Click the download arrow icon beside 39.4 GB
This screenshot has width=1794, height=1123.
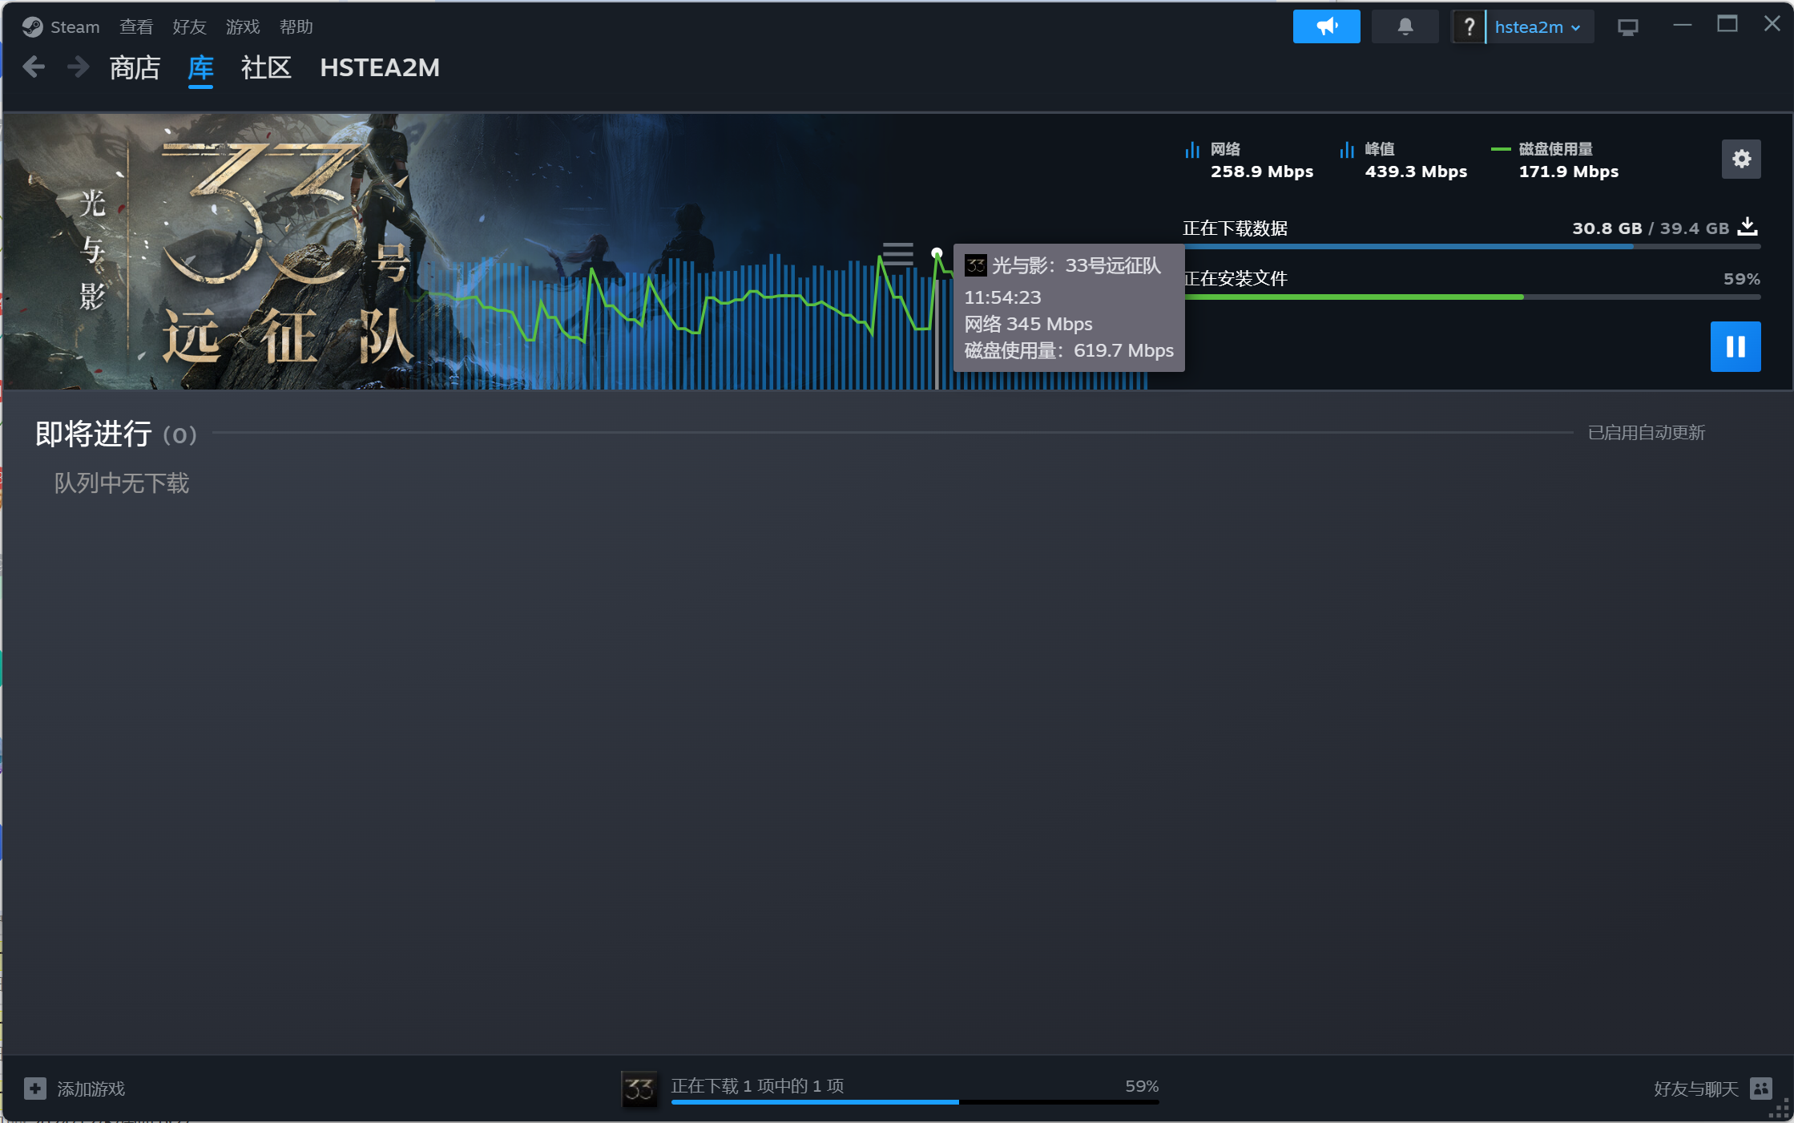click(1748, 228)
